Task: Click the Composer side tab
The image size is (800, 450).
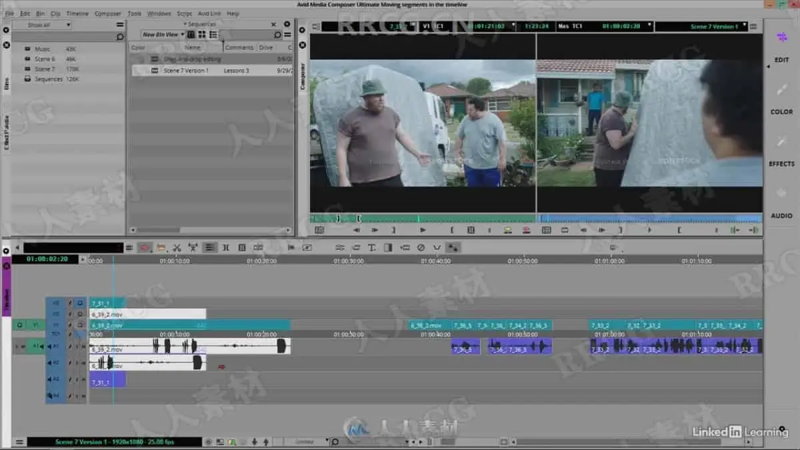Action: [303, 76]
